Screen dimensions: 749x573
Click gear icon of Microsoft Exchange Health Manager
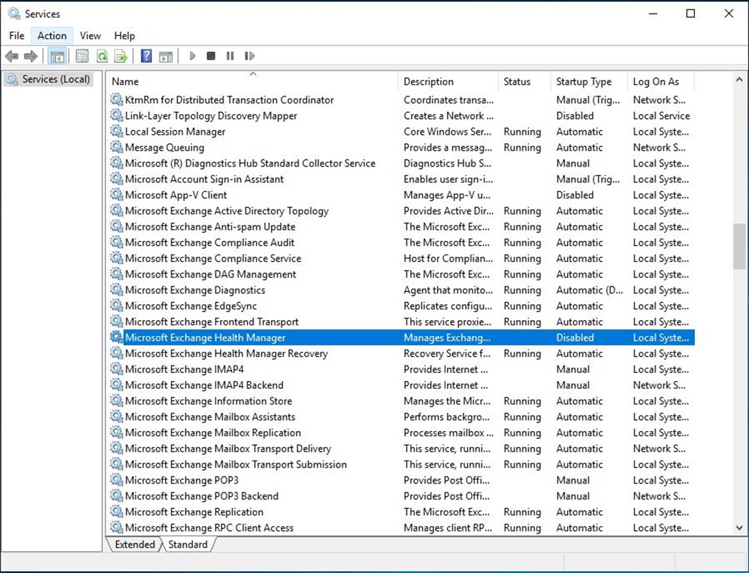coord(116,337)
